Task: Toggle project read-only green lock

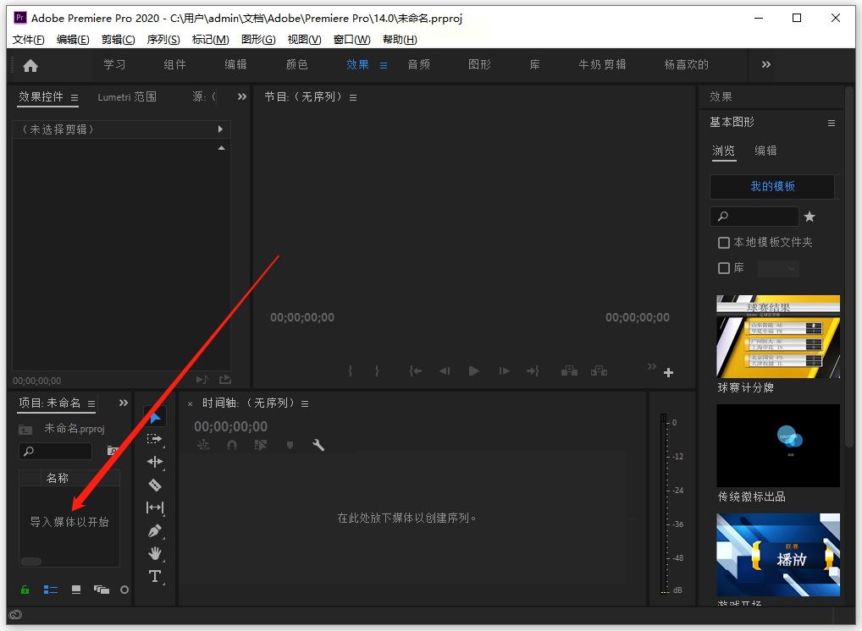Action: point(25,589)
